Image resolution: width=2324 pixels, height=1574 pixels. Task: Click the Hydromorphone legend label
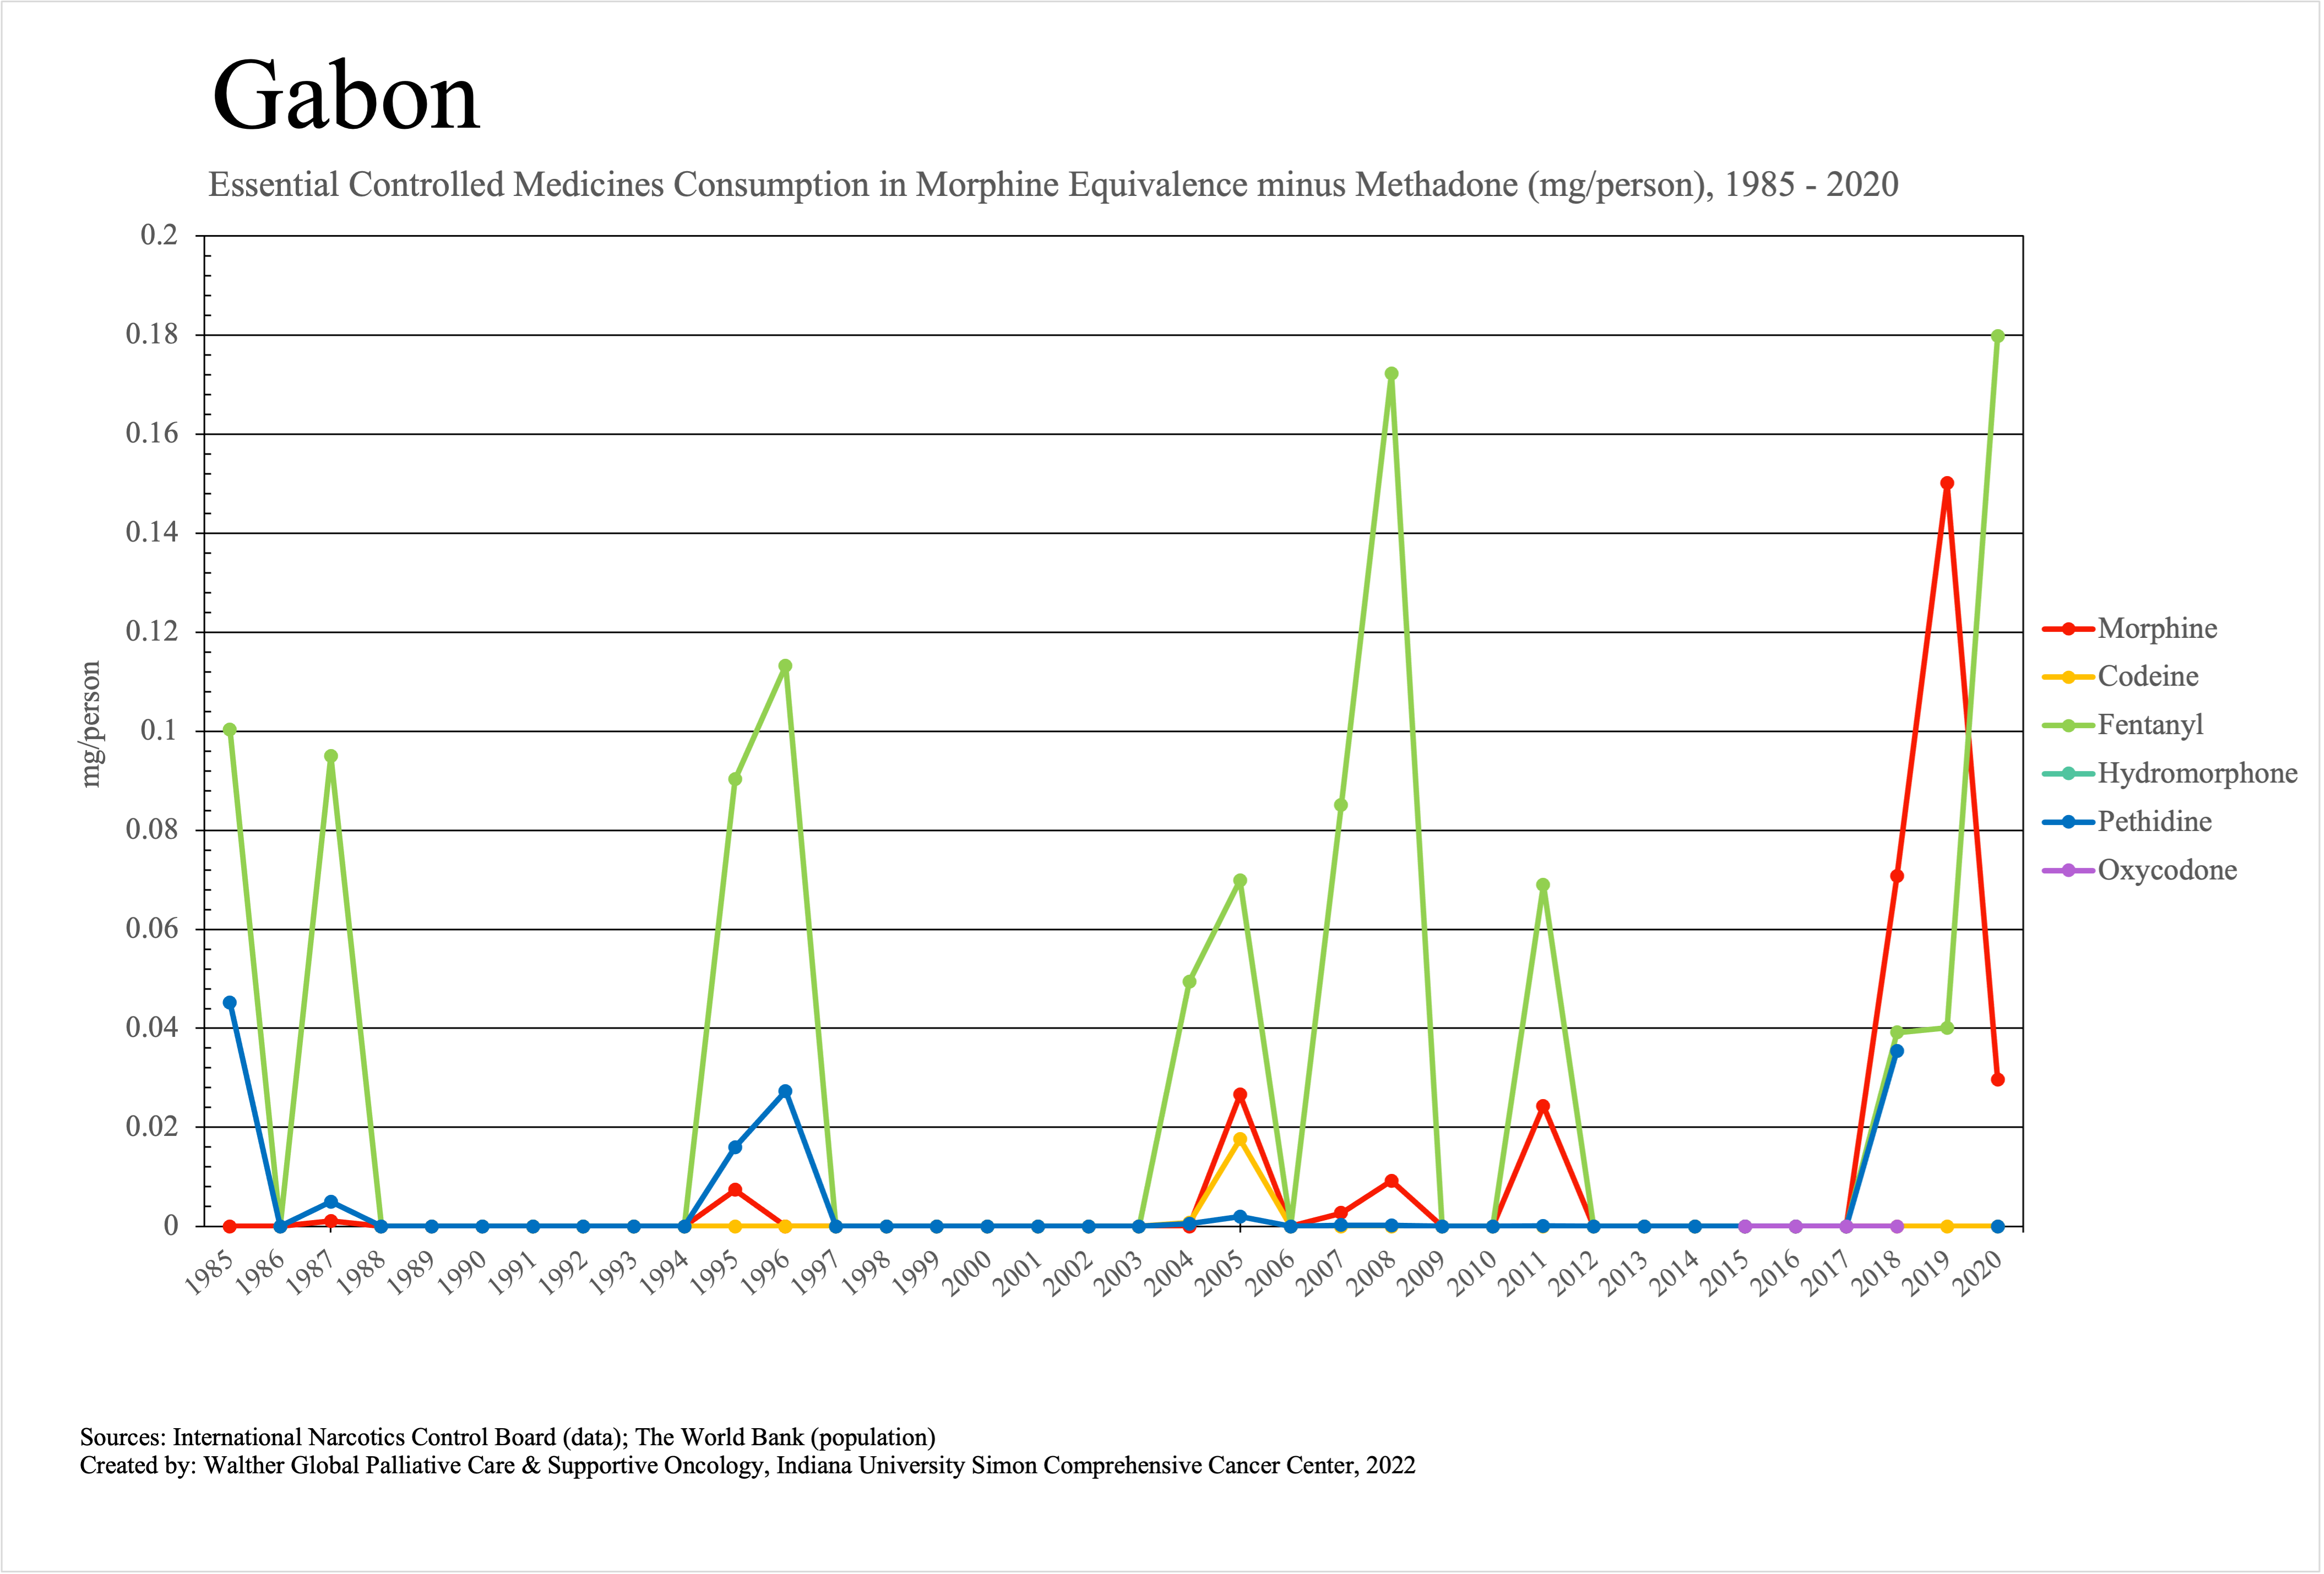(2197, 773)
